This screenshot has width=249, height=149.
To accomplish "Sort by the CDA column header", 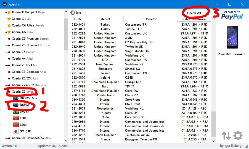I will click(x=78, y=19).
